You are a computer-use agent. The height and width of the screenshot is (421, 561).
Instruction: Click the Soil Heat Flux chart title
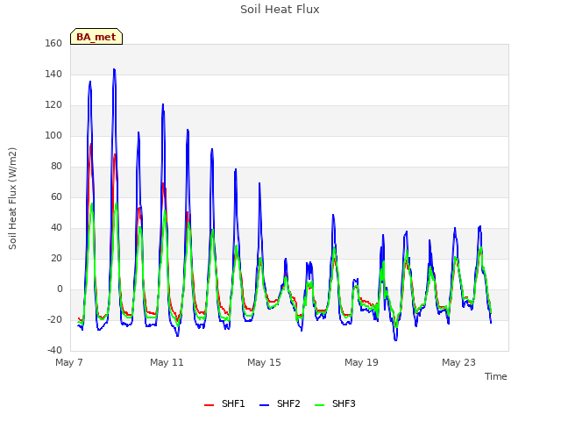pos(280,10)
